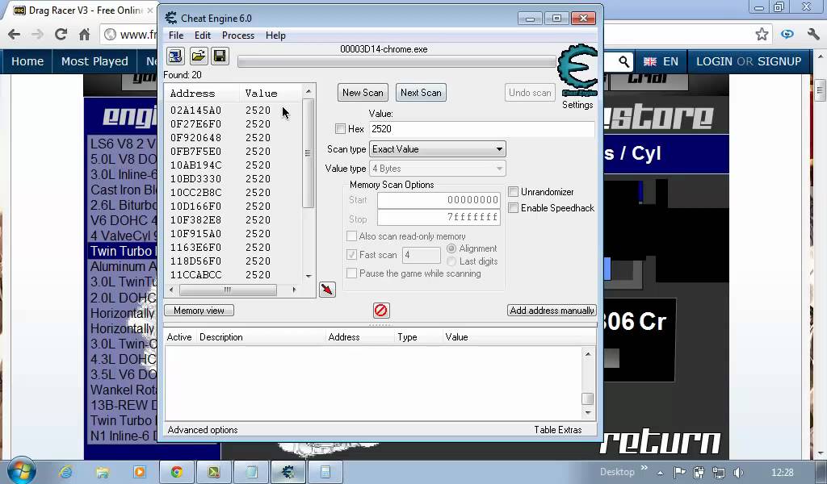Select address 10AB194C in results

pyautogui.click(x=195, y=165)
